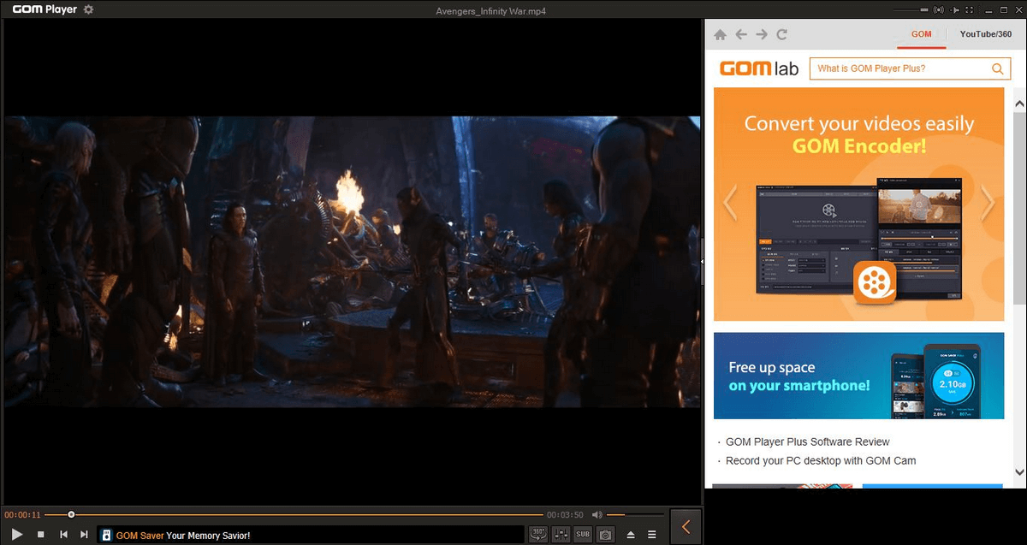1027x545 pixels.
Task: Open 'Free up space on your smartphone' banner
Action: point(858,376)
